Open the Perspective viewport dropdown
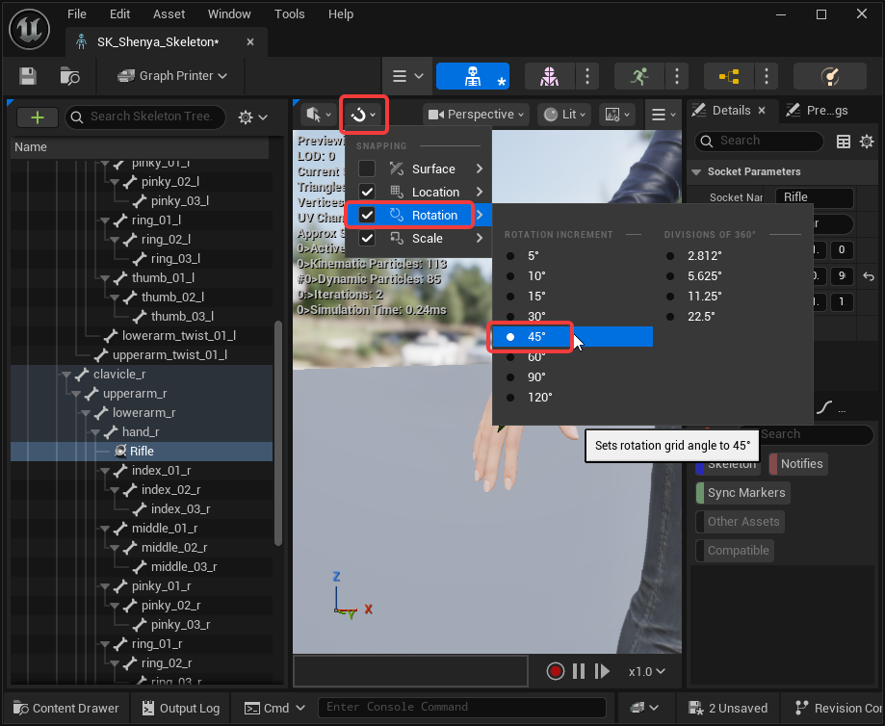The width and height of the screenshot is (885, 726). coord(477,115)
